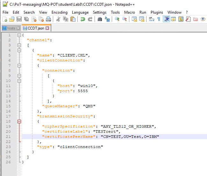Click the user-defined language icon
The height and width of the screenshot is (176, 207).
pos(174,19)
